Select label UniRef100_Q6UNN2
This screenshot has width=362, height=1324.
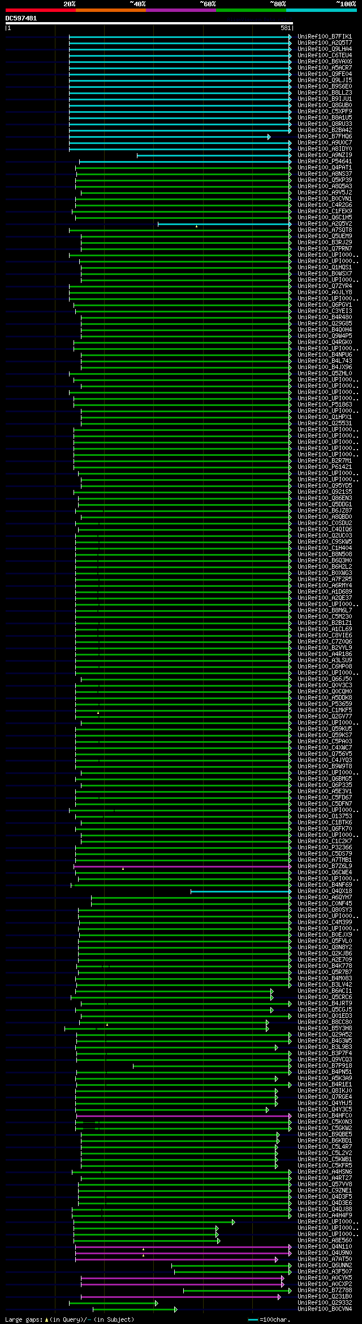pyautogui.click(x=325, y=1266)
